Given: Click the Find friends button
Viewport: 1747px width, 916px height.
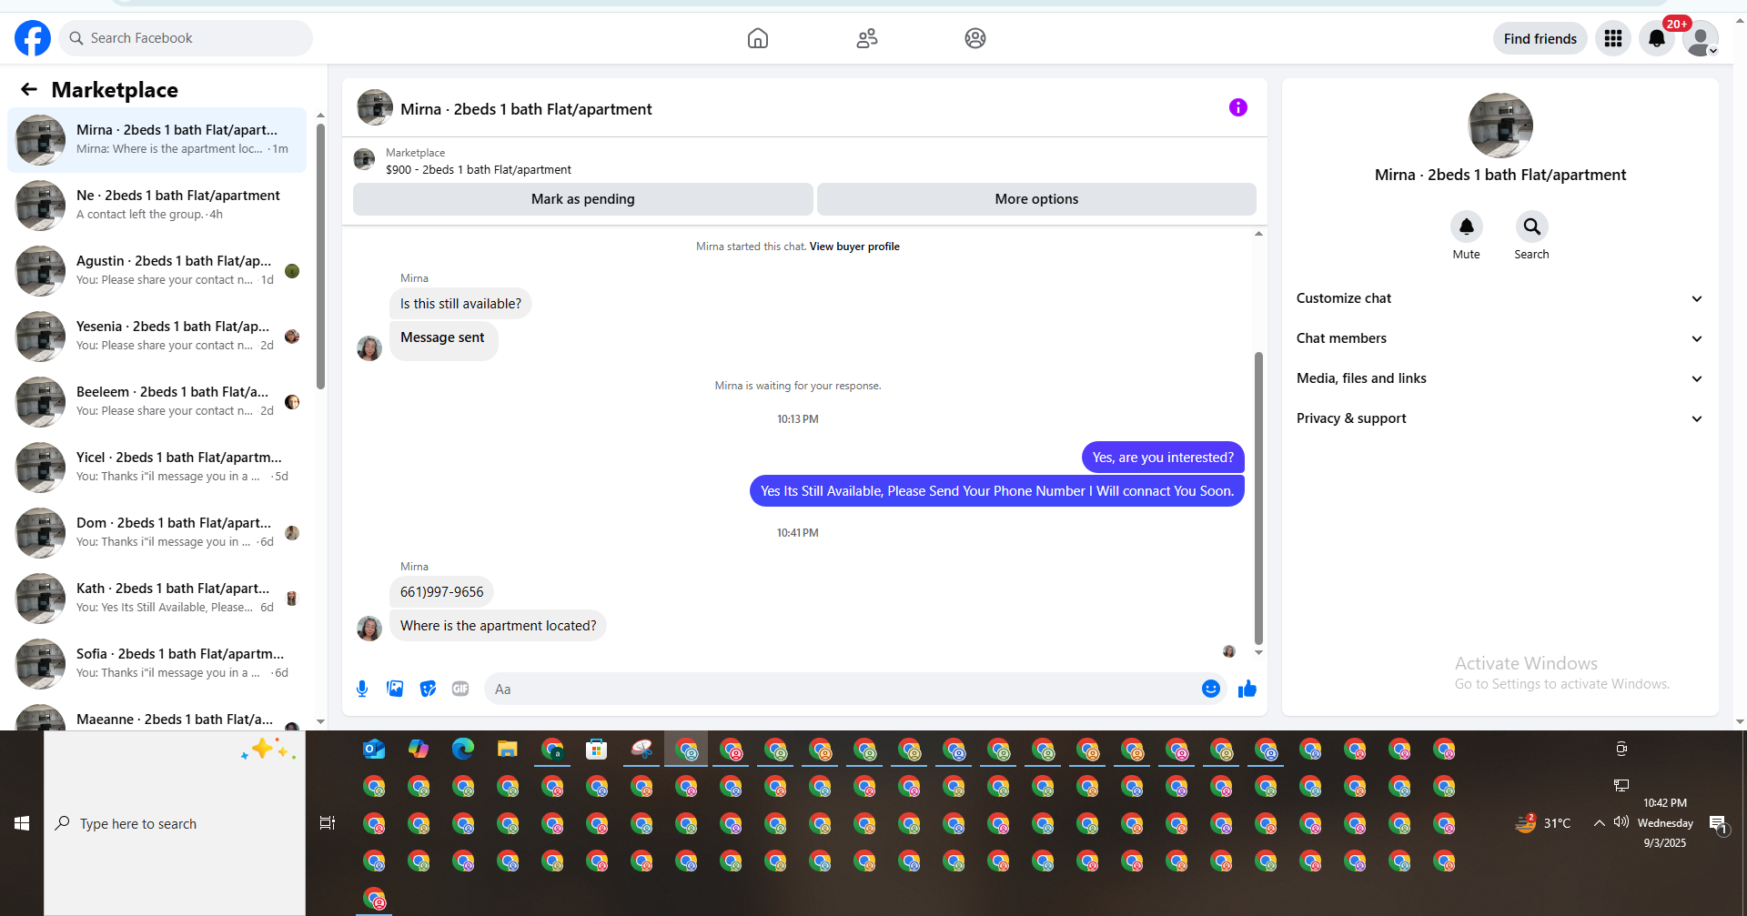Looking at the screenshot, I should coord(1540,38).
